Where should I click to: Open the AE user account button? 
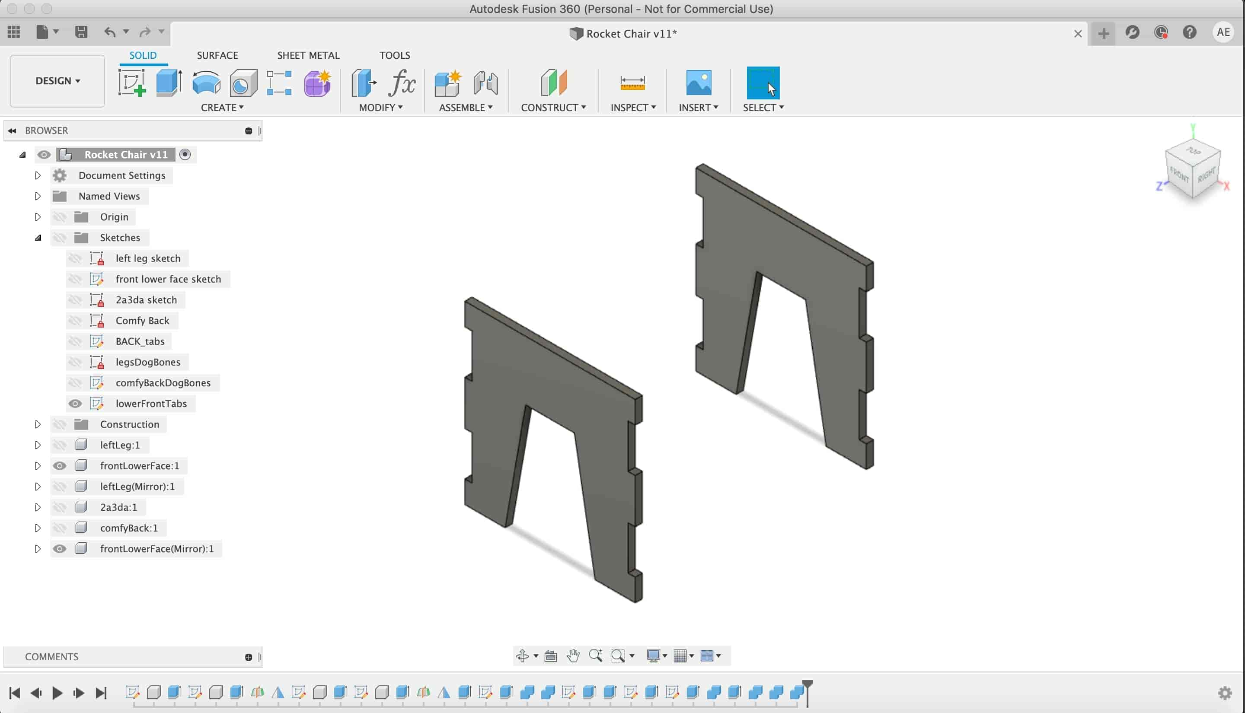point(1223,32)
